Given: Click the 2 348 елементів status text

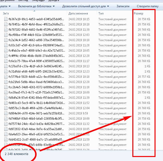Looking at the screenshot, I should pos(16,154).
